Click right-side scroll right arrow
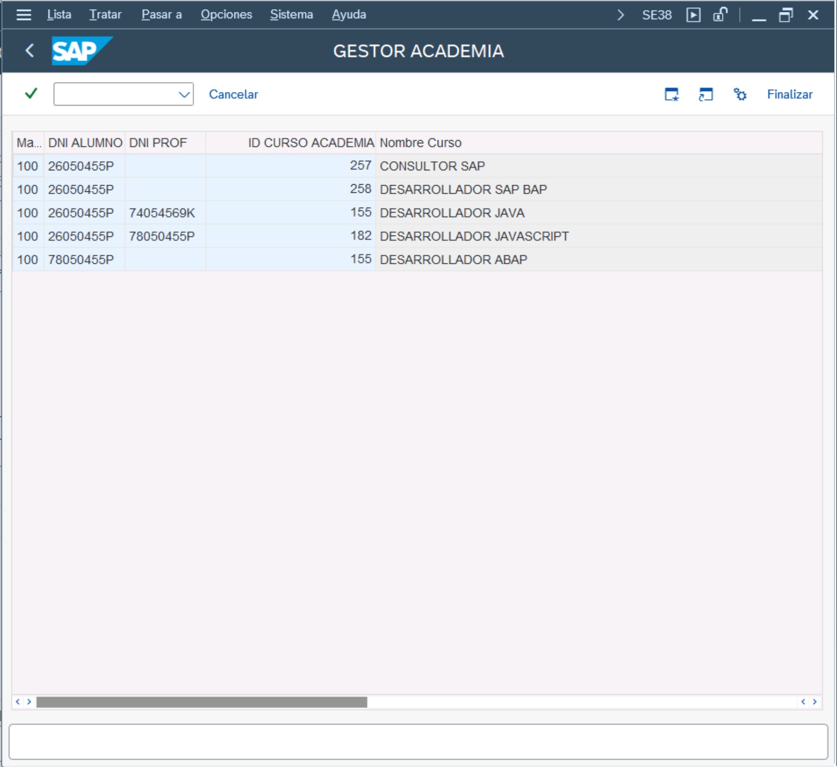 (x=814, y=702)
